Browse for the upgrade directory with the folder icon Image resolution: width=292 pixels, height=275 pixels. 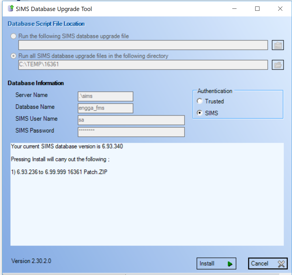click(x=278, y=65)
